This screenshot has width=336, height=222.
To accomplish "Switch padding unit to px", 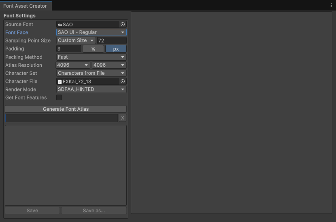I will click(x=116, y=49).
